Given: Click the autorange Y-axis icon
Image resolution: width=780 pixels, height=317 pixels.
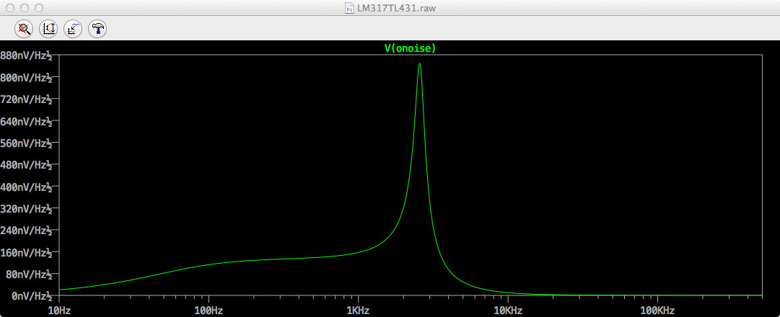Looking at the screenshot, I should 48,29.
